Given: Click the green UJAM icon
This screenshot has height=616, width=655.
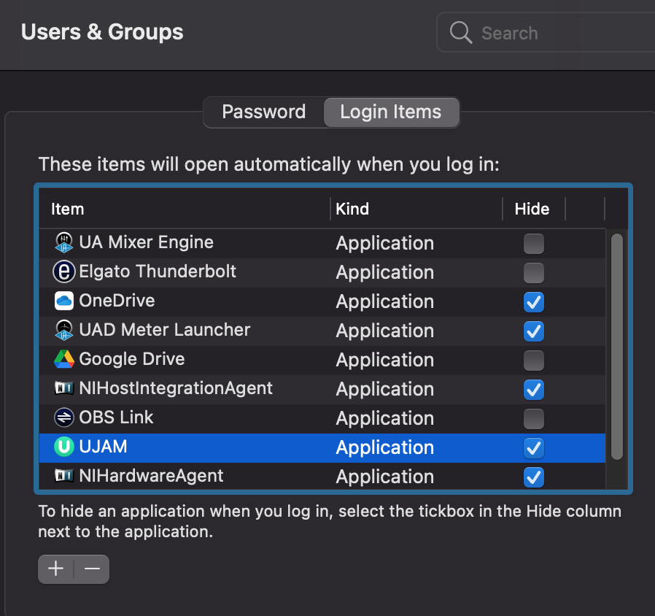Looking at the screenshot, I should pos(64,447).
